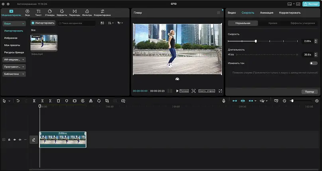Play the preview video
The width and height of the screenshot is (322, 171).
177,91
